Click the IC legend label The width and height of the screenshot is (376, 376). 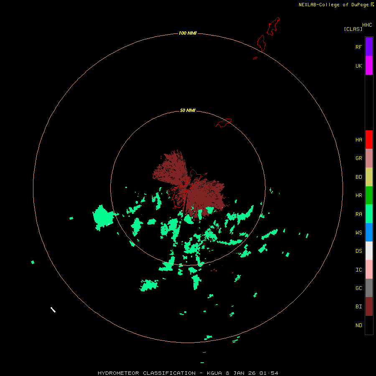tap(358, 269)
